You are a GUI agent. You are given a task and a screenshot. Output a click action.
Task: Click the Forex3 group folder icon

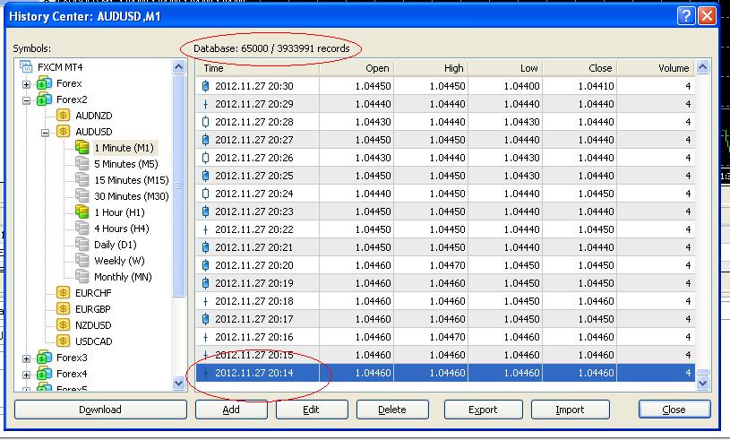pos(45,358)
